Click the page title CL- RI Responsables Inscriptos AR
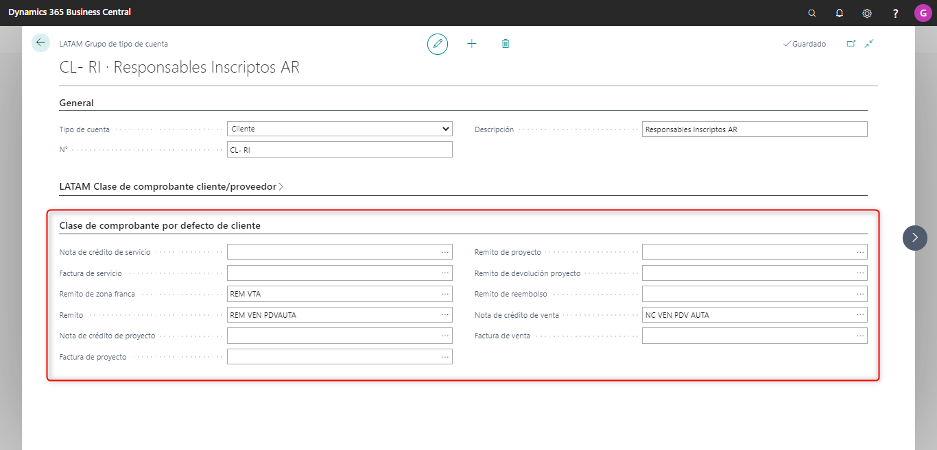The width and height of the screenshot is (937, 450). [x=180, y=68]
